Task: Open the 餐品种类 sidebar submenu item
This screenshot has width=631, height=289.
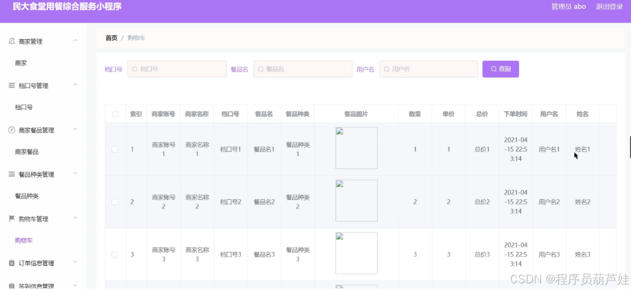Action: point(27,196)
